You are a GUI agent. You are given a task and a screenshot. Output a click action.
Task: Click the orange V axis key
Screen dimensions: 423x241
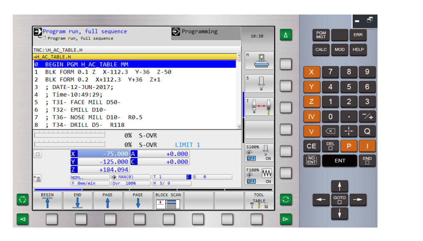312,131
